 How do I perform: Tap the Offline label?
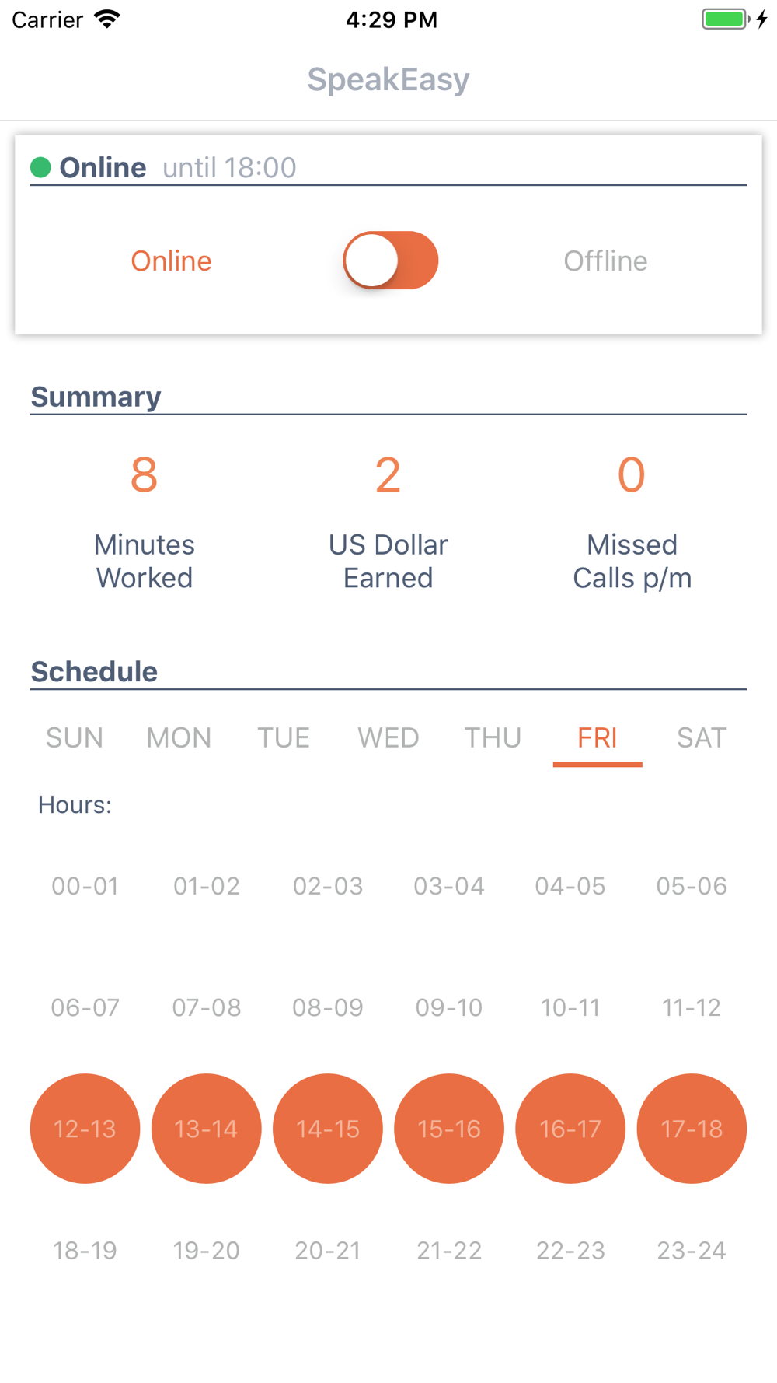605,261
